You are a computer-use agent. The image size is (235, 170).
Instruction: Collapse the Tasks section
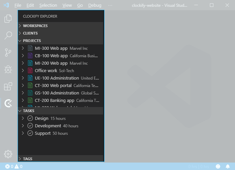coord(61,111)
